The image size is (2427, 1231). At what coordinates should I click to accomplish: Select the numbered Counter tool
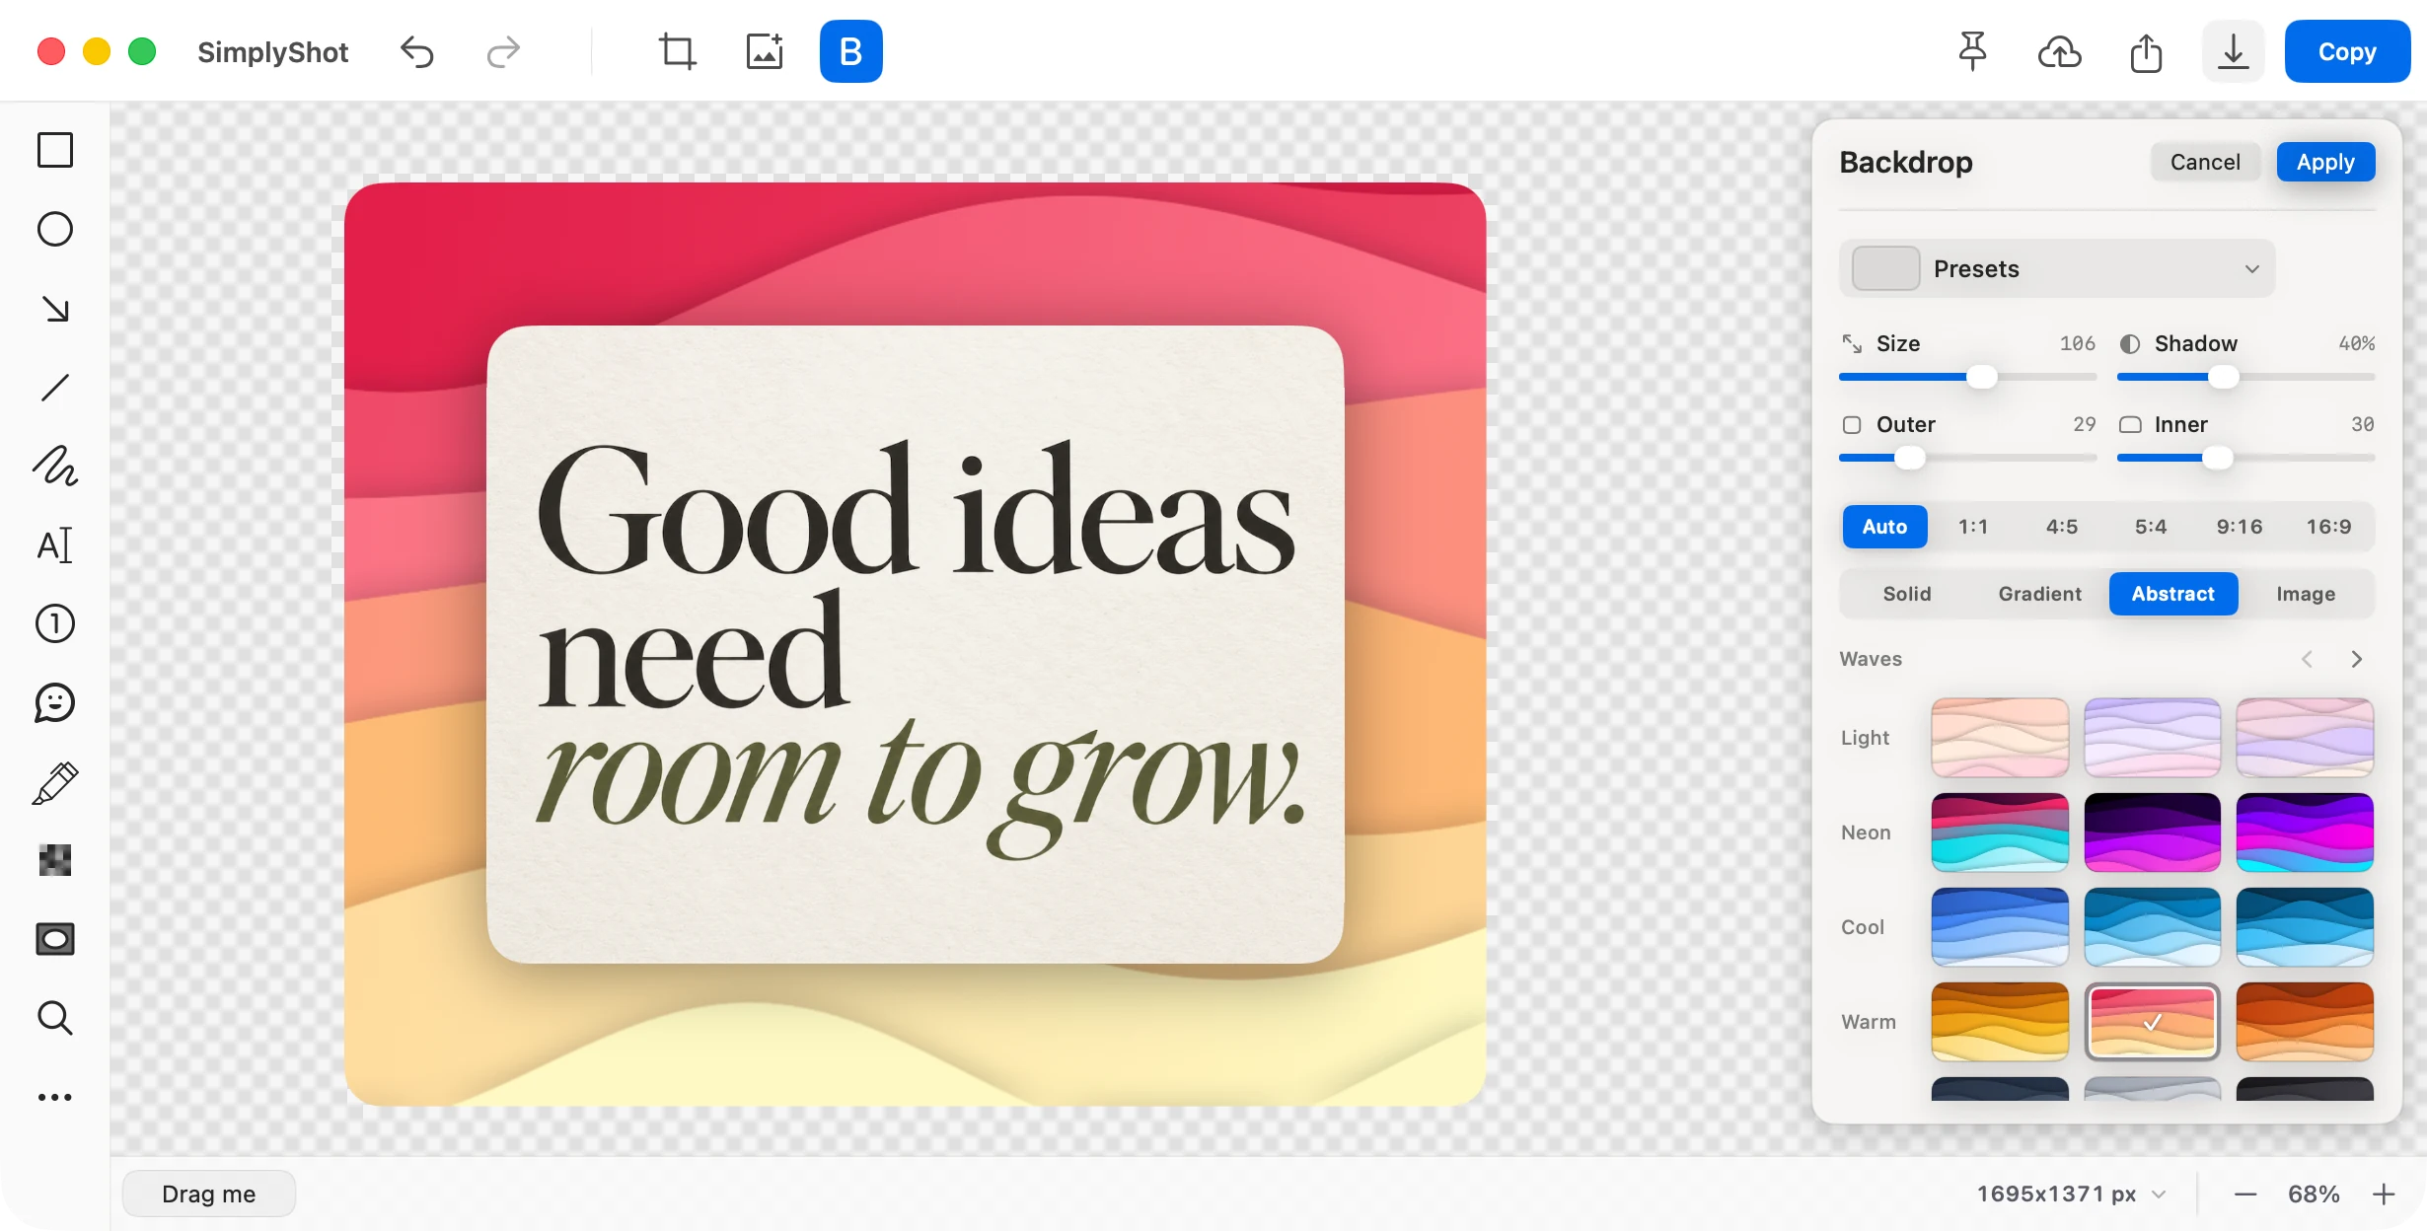(55, 624)
